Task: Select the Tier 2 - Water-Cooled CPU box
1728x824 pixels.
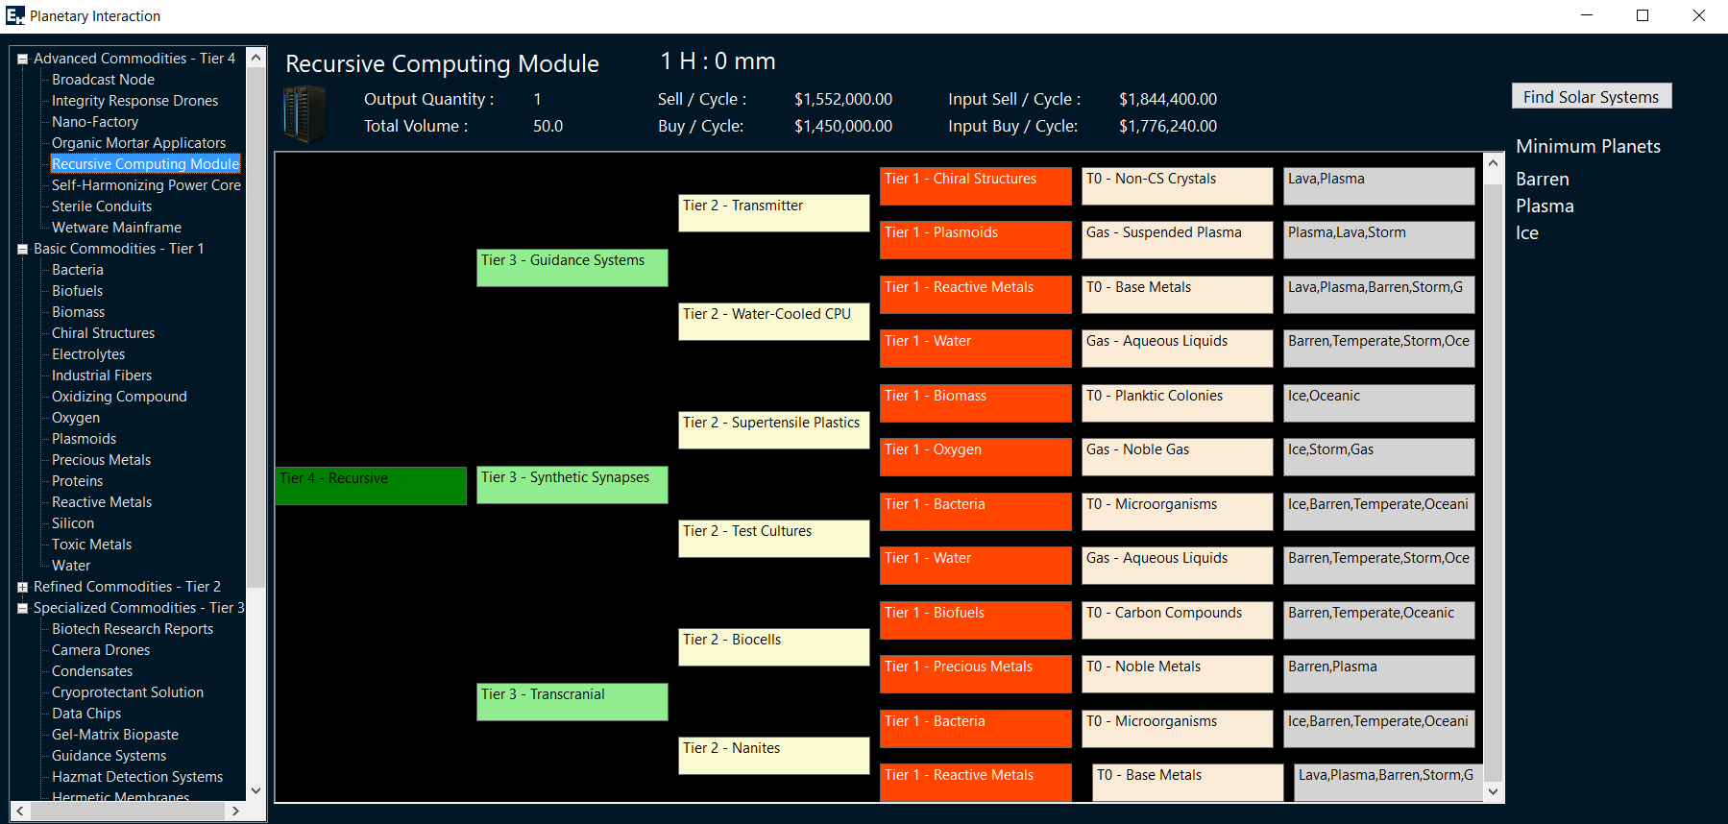Action: pyautogui.click(x=773, y=322)
